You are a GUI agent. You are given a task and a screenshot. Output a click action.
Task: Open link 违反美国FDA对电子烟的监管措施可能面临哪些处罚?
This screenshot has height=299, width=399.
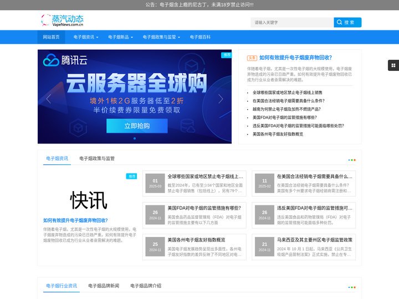pyautogui.click(x=298, y=126)
